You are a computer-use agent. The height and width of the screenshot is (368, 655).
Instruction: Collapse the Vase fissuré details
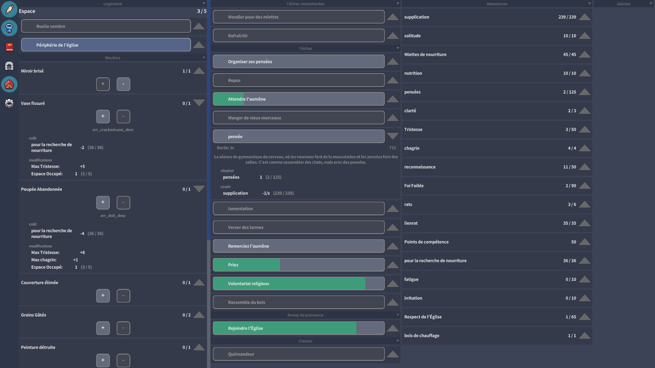[199, 103]
